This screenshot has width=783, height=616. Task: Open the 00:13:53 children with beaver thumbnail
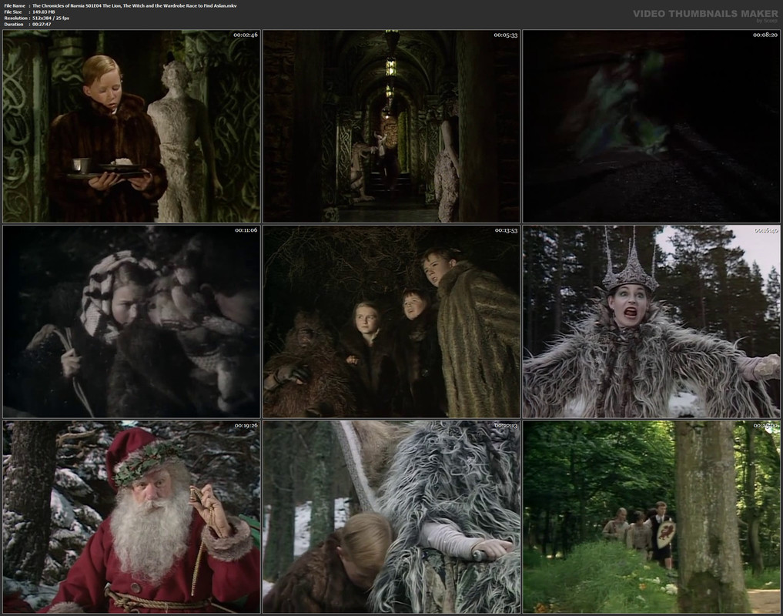[391, 321]
